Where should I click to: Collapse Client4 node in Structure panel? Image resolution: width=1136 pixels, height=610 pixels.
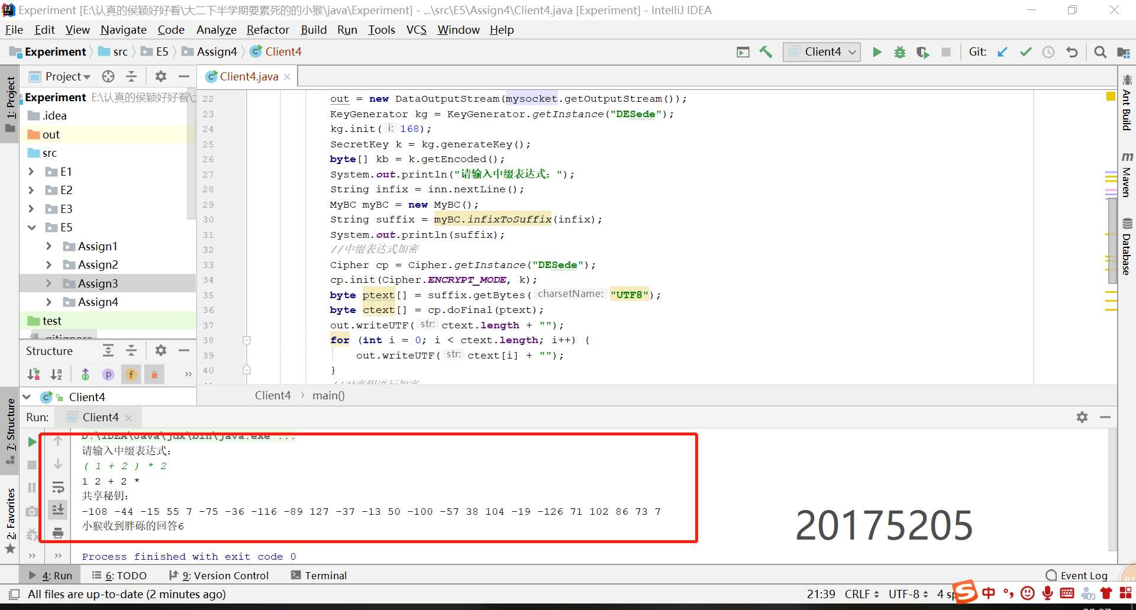tap(27, 397)
